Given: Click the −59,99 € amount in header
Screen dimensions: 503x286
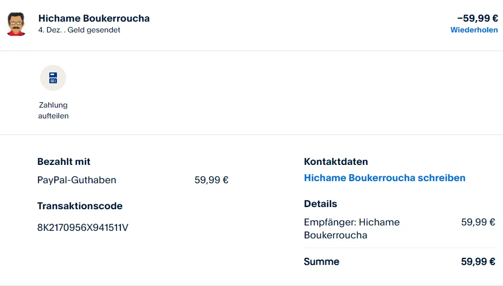Looking at the screenshot, I should click(477, 18).
